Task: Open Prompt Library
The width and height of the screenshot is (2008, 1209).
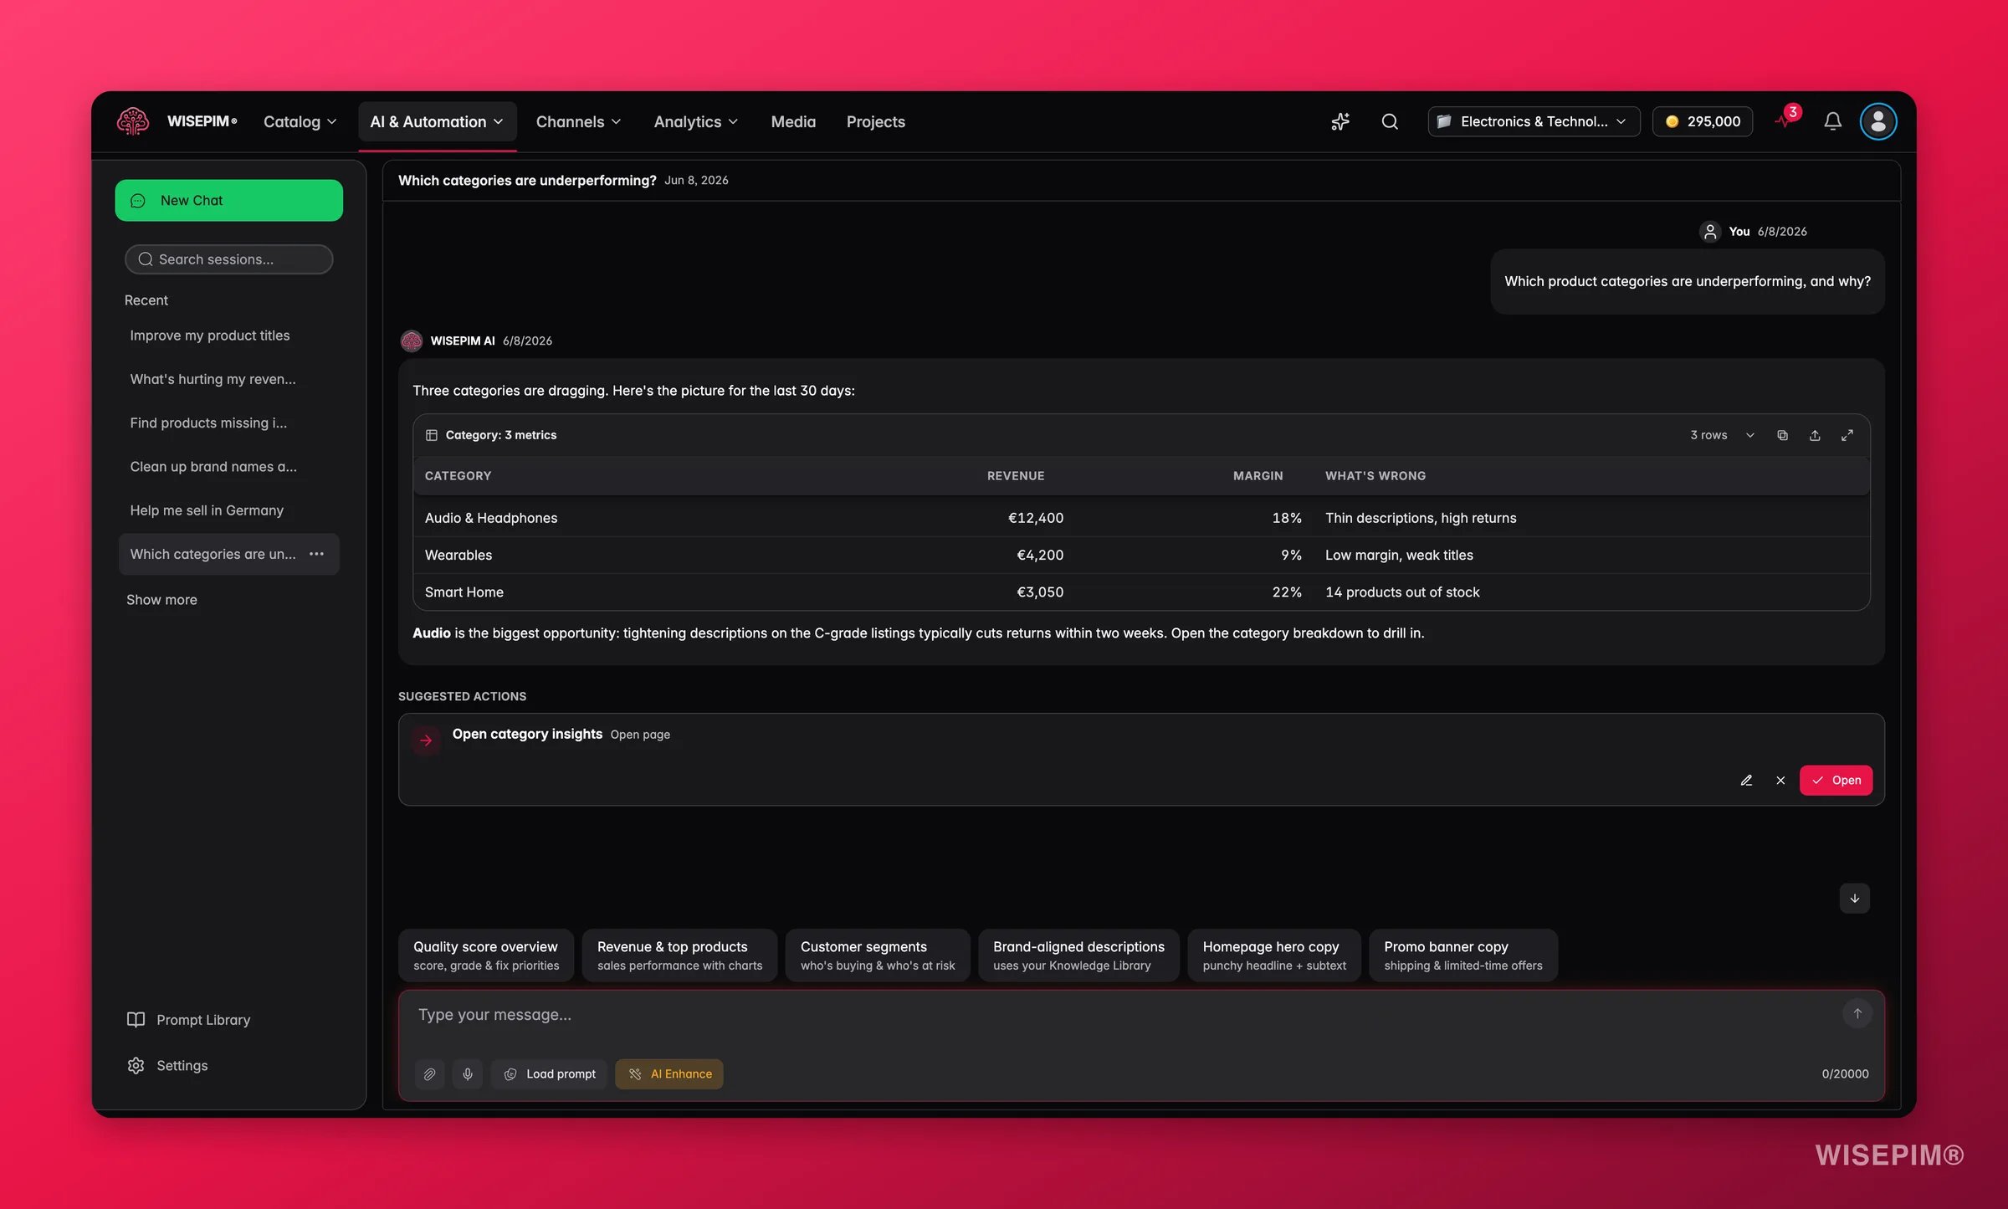Action: click(188, 1019)
